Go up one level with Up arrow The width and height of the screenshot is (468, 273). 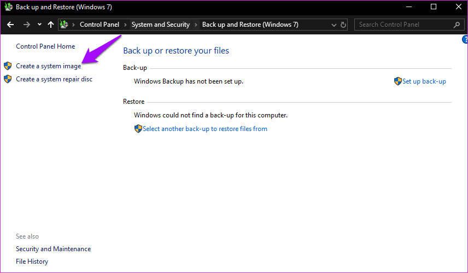pos(51,25)
